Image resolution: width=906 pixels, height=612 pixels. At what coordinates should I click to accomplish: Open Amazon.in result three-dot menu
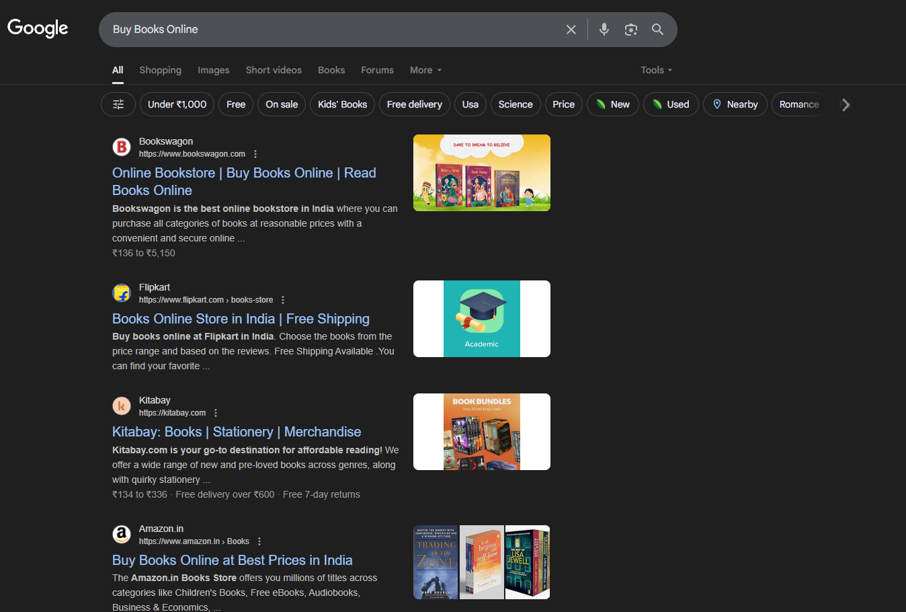click(x=259, y=541)
